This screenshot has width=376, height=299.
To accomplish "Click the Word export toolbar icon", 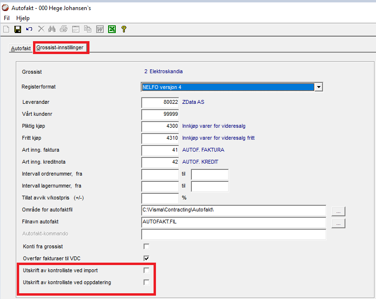I will point(100,29).
